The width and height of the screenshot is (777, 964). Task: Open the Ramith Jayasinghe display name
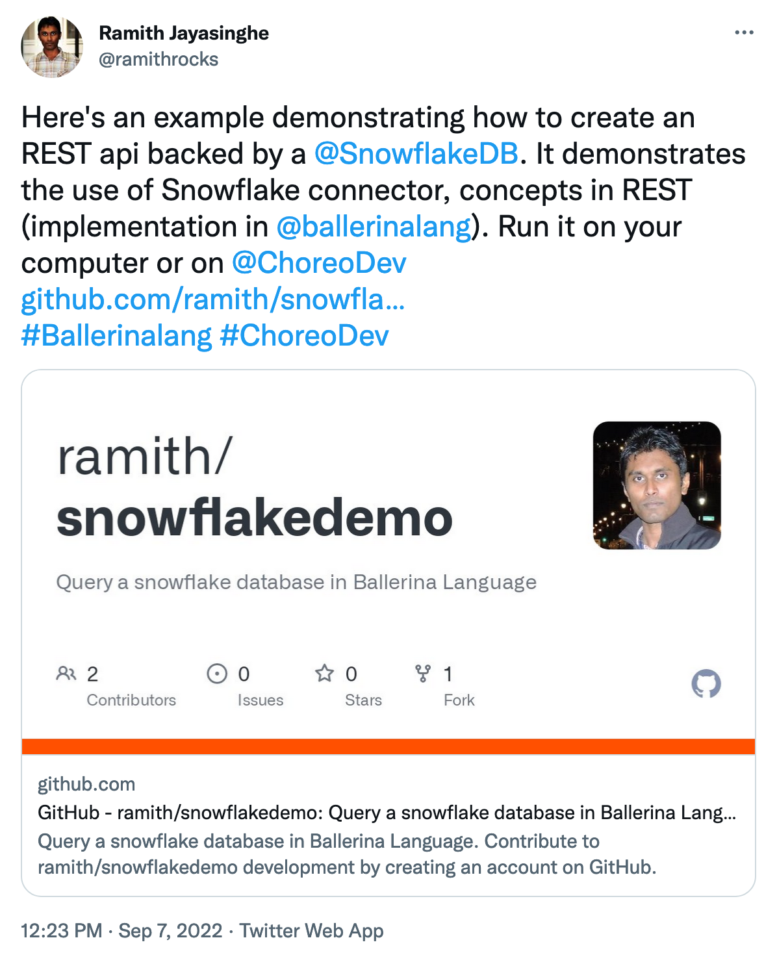click(184, 33)
